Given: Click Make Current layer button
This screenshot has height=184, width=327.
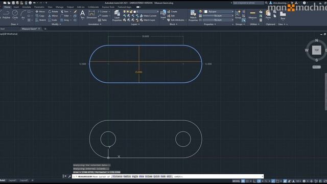Looking at the screenshot, I should click(148, 16).
